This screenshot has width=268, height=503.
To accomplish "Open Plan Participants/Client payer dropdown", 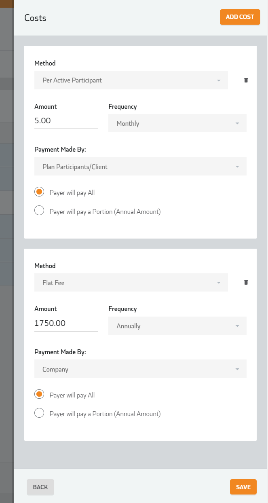I will (140, 167).
